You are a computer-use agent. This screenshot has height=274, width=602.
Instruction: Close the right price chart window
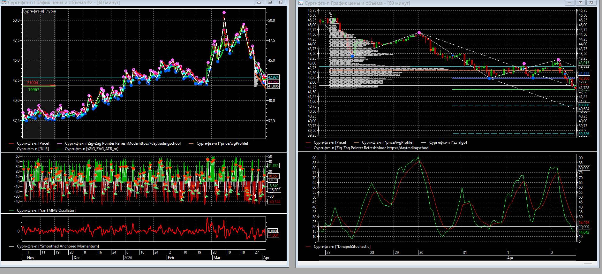click(x=591, y=3)
